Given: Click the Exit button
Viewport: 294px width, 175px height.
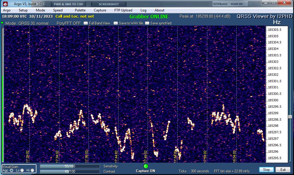Looking at the screenshot, I should tap(283, 170).
